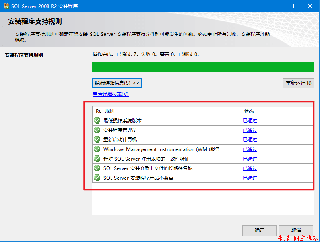Screen dimensions: 320x242
Task: Click the Ru column header
Action: coord(97,111)
